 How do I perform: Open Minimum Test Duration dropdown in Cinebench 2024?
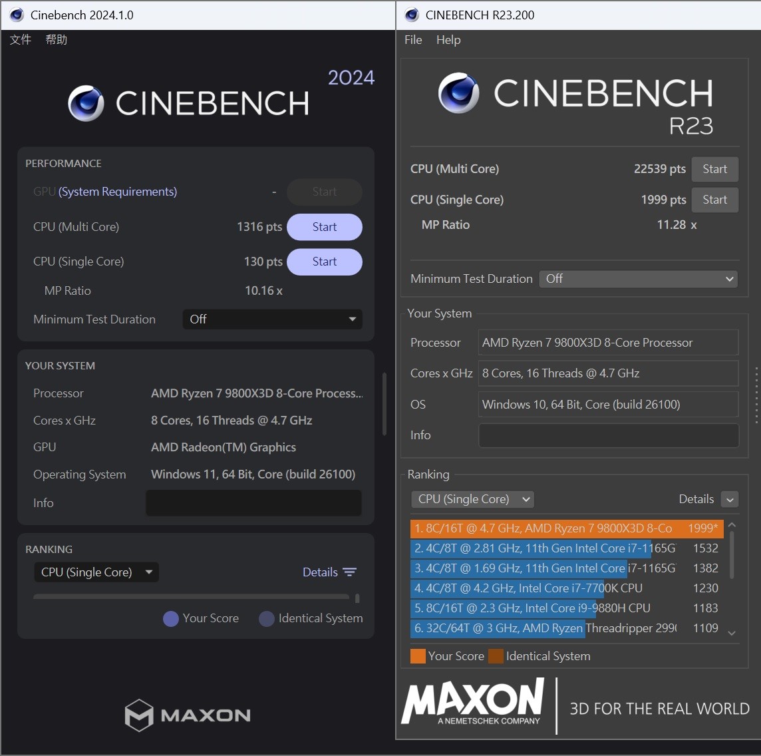(272, 319)
